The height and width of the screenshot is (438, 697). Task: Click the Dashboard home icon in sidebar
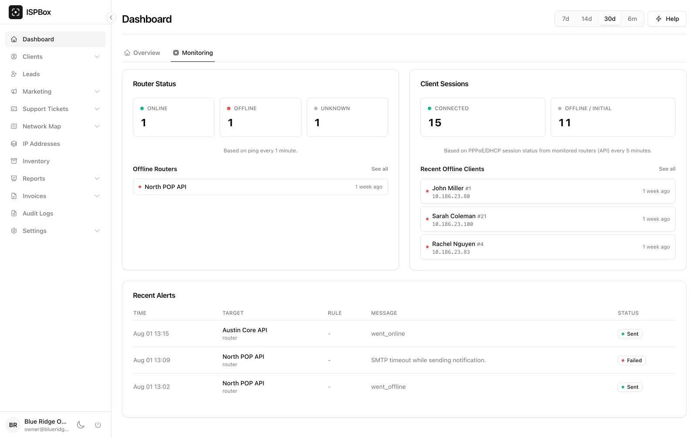[x=14, y=39]
